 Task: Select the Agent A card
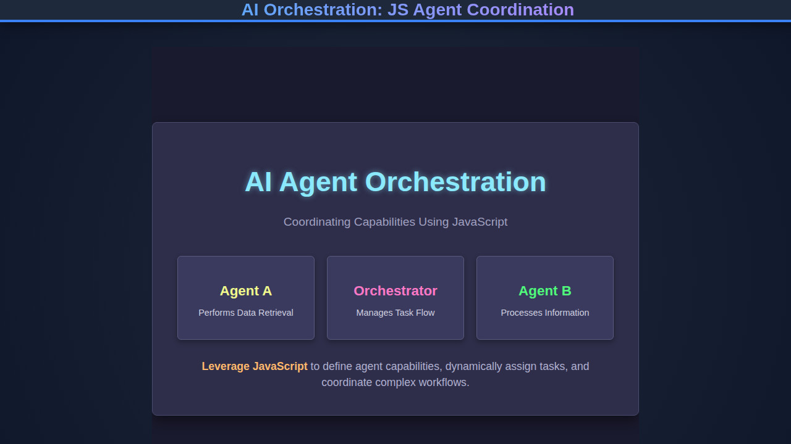click(x=246, y=298)
